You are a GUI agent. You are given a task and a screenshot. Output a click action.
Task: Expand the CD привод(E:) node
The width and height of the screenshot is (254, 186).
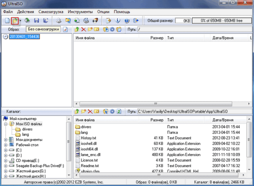coord(6,161)
